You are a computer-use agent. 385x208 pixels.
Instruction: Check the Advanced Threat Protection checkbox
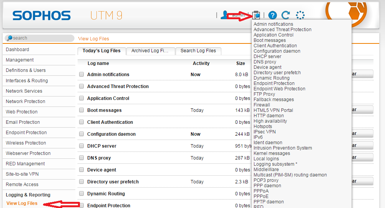coord(81,86)
